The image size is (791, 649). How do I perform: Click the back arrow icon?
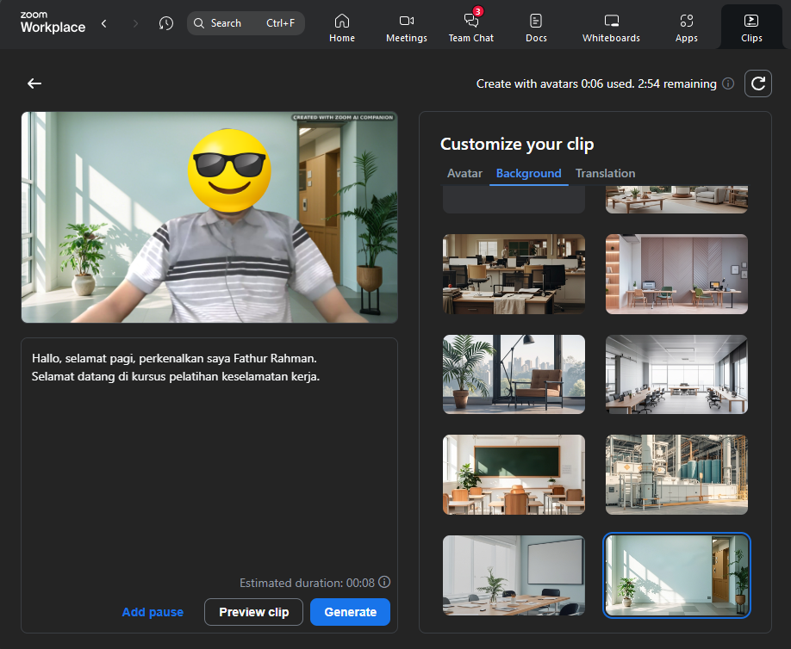click(34, 83)
